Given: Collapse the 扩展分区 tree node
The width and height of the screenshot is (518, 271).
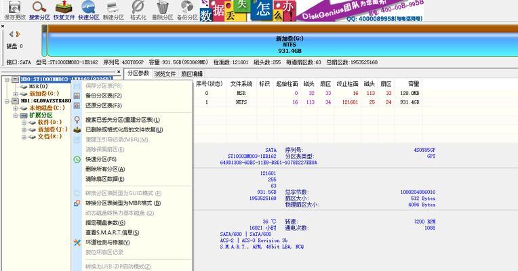Looking at the screenshot, I should 16,116.
